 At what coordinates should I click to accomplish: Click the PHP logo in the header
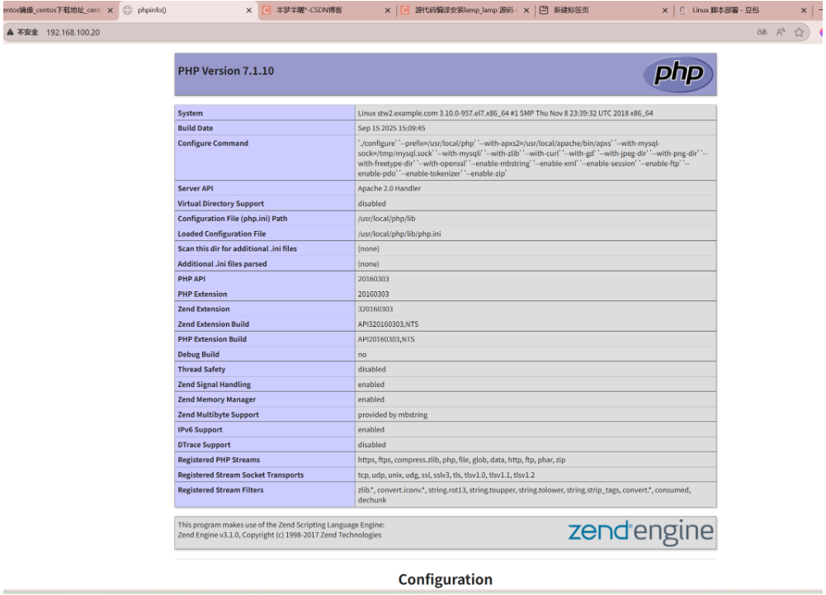point(678,73)
